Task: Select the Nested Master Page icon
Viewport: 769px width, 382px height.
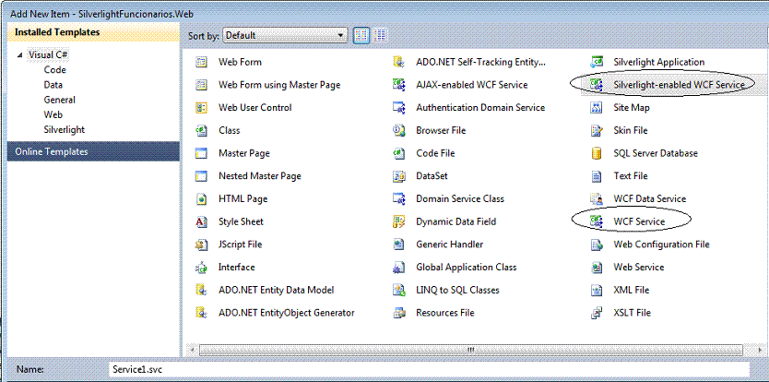Action: [x=201, y=176]
